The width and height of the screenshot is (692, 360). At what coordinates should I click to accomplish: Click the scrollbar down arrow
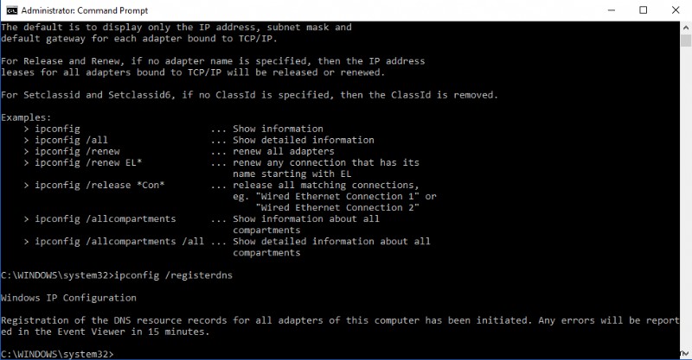click(684, 353)
